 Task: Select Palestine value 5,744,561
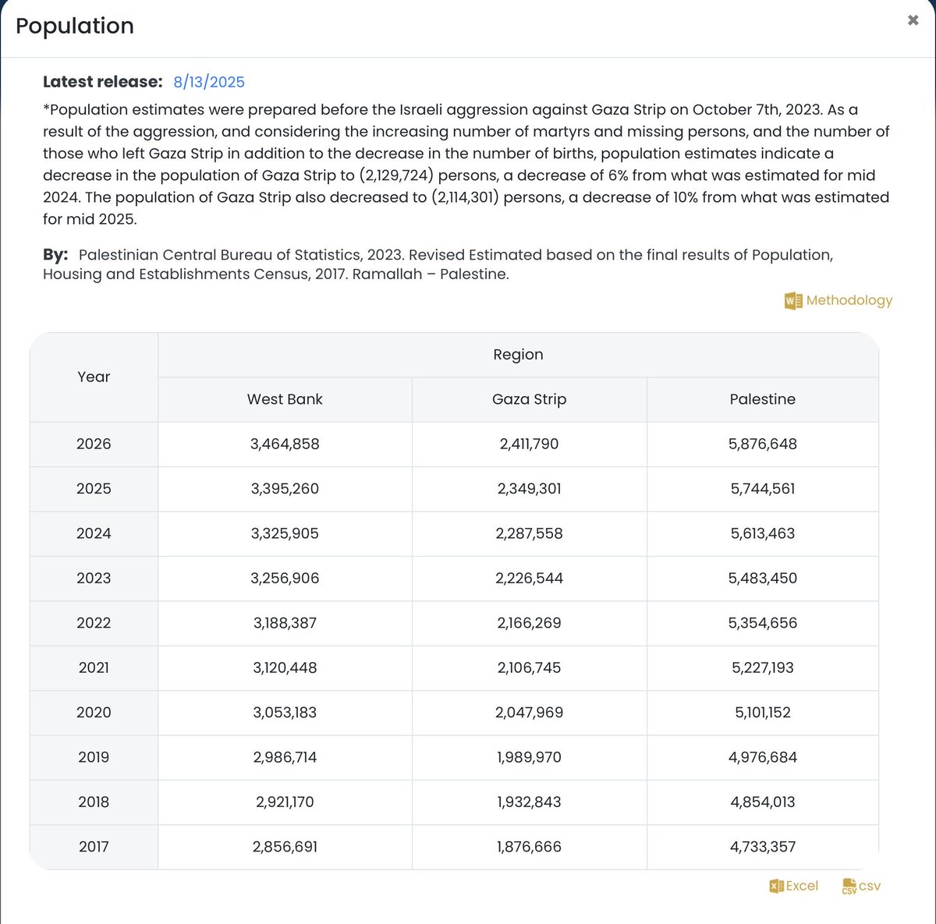click(763, 489)
